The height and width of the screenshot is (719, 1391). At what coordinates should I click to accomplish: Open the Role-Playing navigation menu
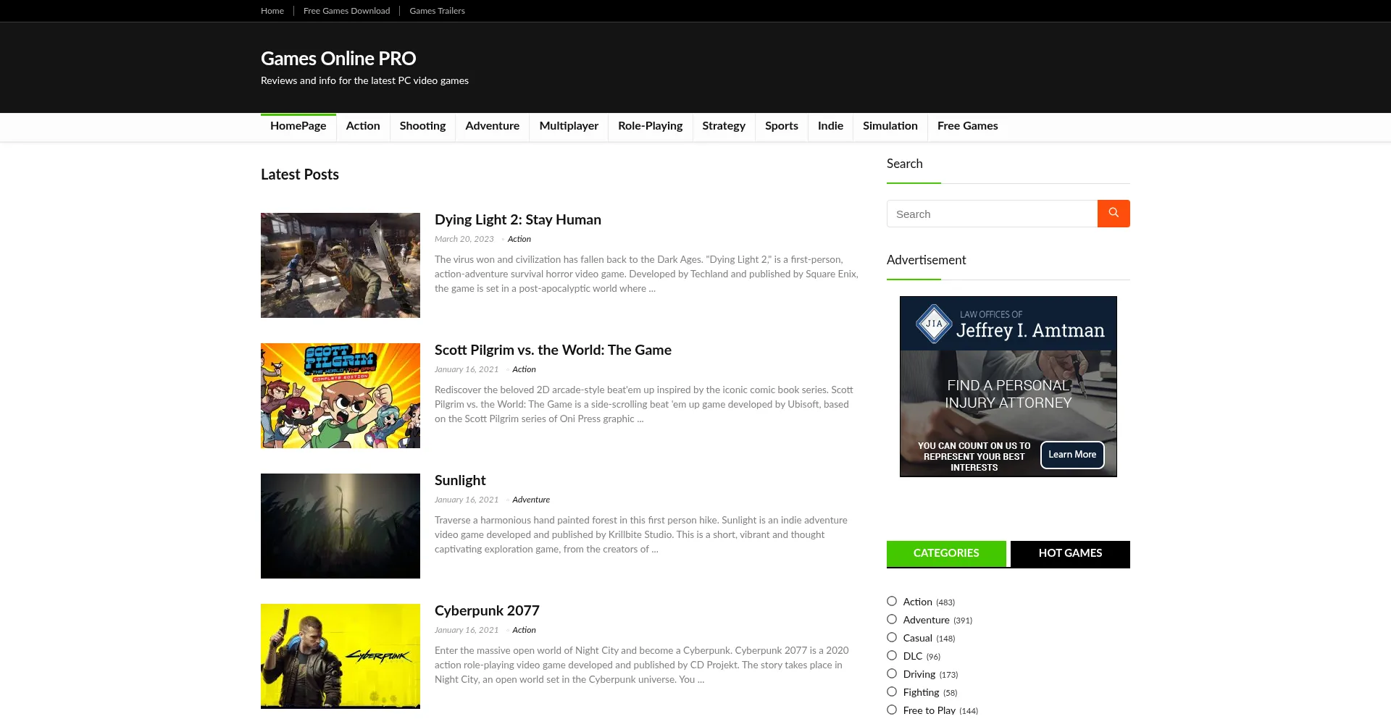650,126
